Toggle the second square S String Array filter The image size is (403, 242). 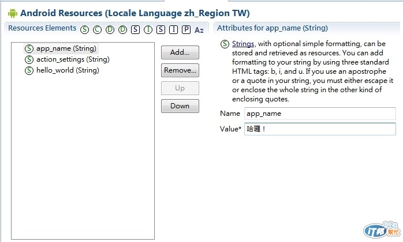click(161, 29)
